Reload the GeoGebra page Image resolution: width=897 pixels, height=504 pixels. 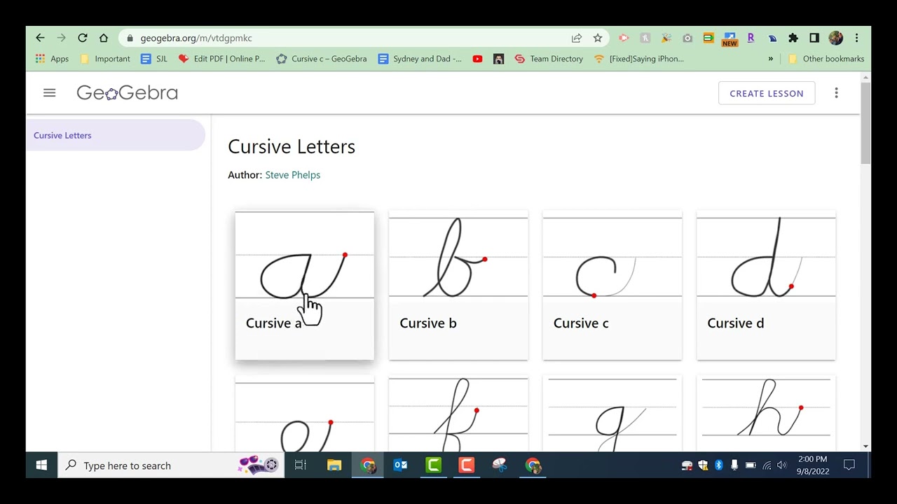(x=83, y=38)
